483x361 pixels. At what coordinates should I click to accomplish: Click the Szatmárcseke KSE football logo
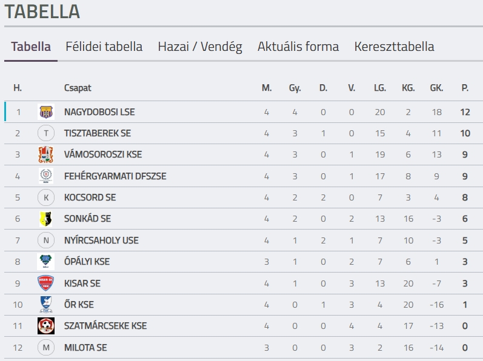pos(46,326)
